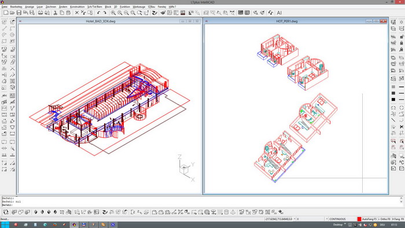Select the black square swatch in right toolbar

(393, 100)
